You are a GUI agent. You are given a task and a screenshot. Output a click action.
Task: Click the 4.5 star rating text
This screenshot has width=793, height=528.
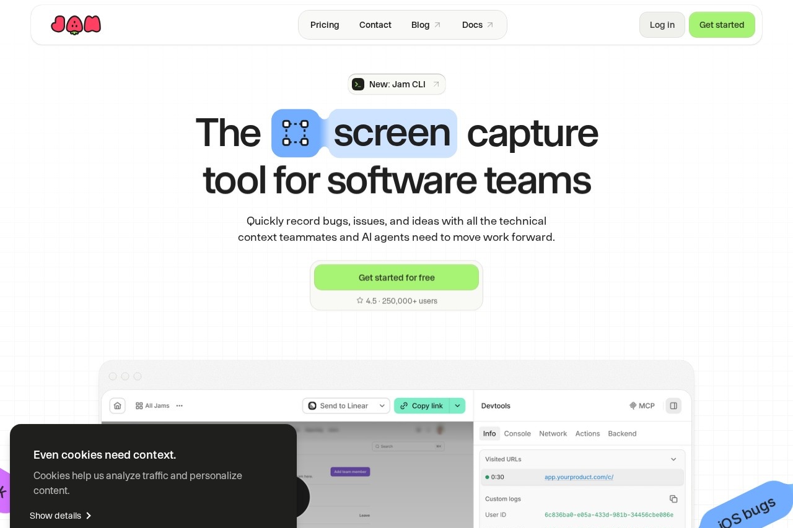point(396,301)
